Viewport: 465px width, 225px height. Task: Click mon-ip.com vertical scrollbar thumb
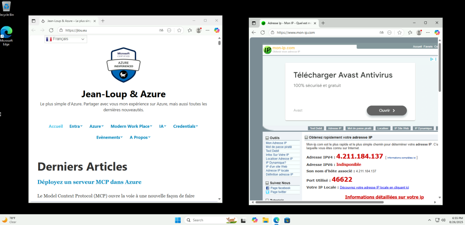(x=440, y=67)
